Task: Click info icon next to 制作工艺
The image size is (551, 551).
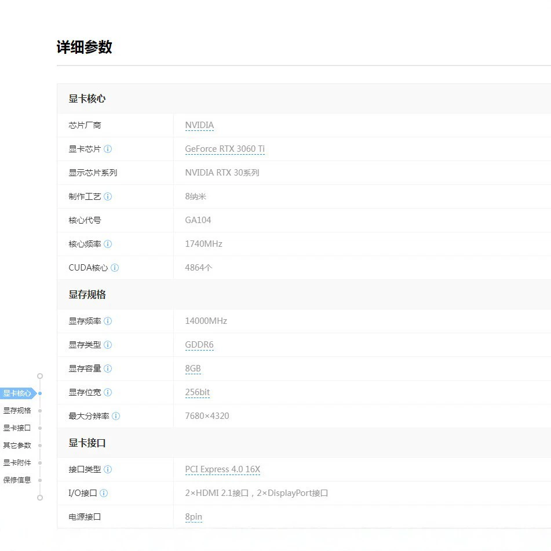Action: point(108,196)
